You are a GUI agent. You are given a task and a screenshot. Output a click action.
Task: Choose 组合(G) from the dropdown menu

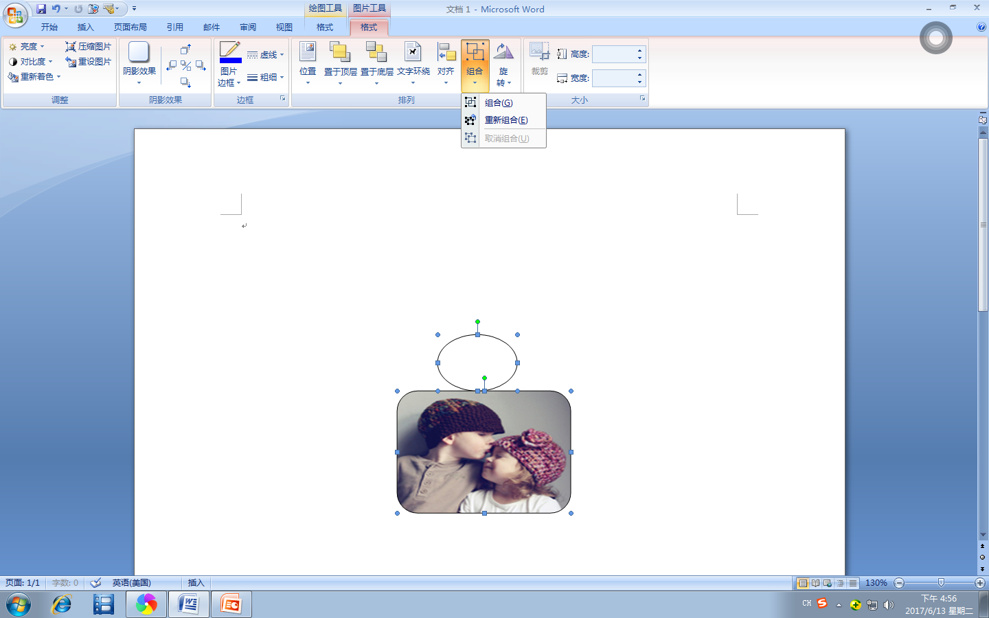tap(503, 102)
